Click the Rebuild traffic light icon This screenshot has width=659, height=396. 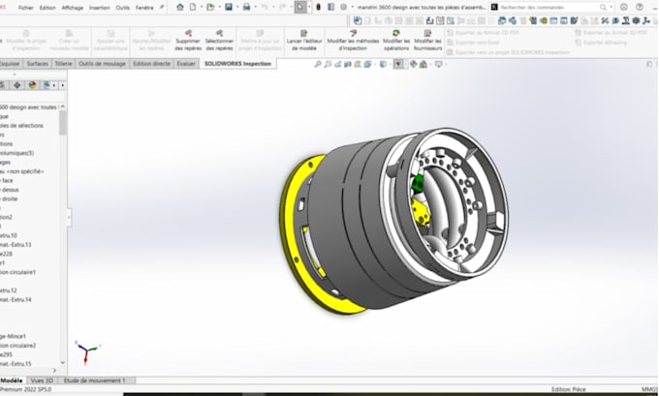(x=319, y=7)
